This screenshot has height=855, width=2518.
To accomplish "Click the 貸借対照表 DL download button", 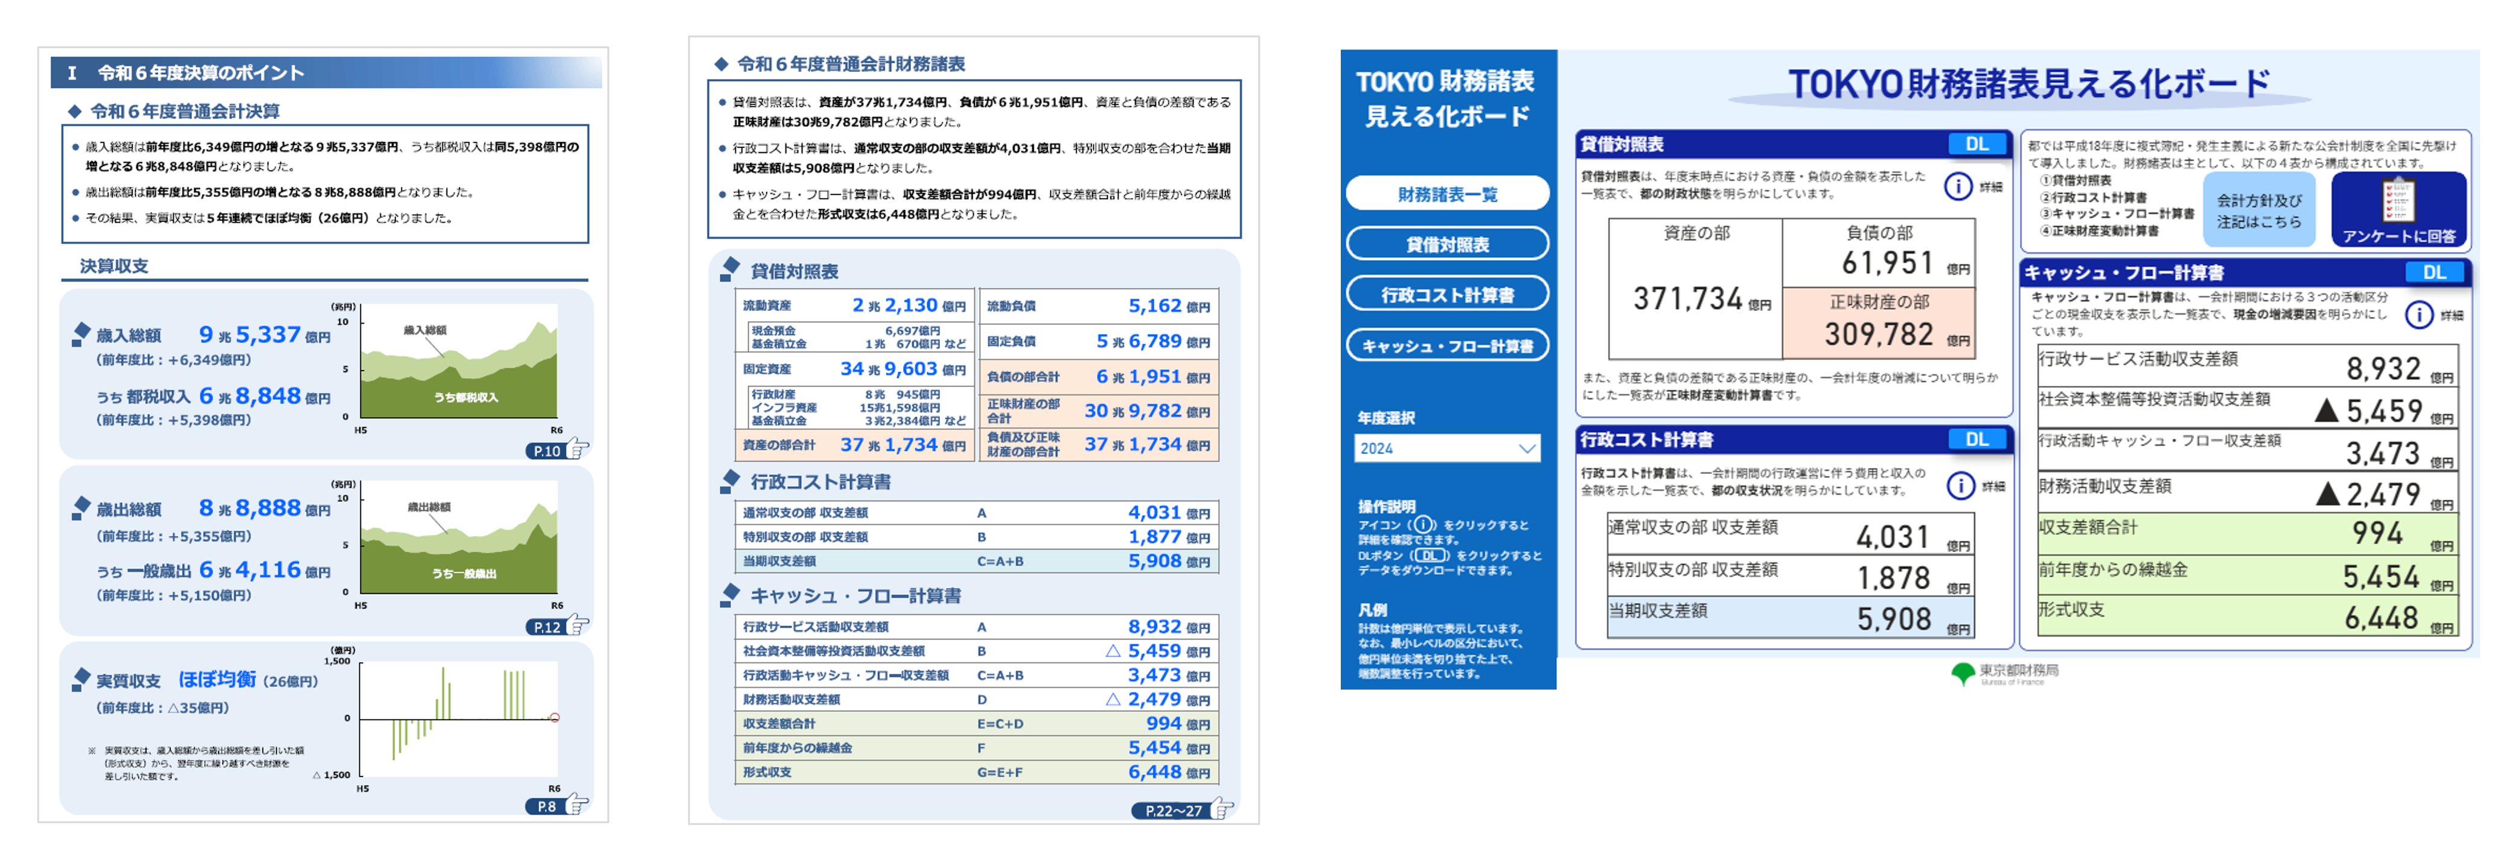I will 1976,144.
